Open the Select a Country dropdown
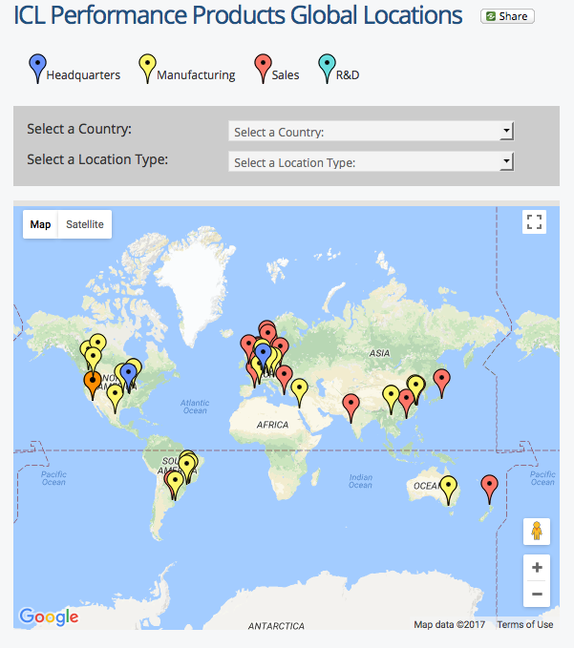This screenshot has width=574, height=648. tap(371, 132)
